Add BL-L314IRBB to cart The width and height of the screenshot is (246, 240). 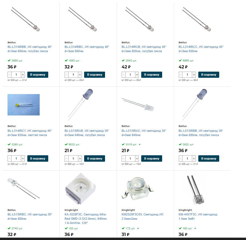pos(38,75)
